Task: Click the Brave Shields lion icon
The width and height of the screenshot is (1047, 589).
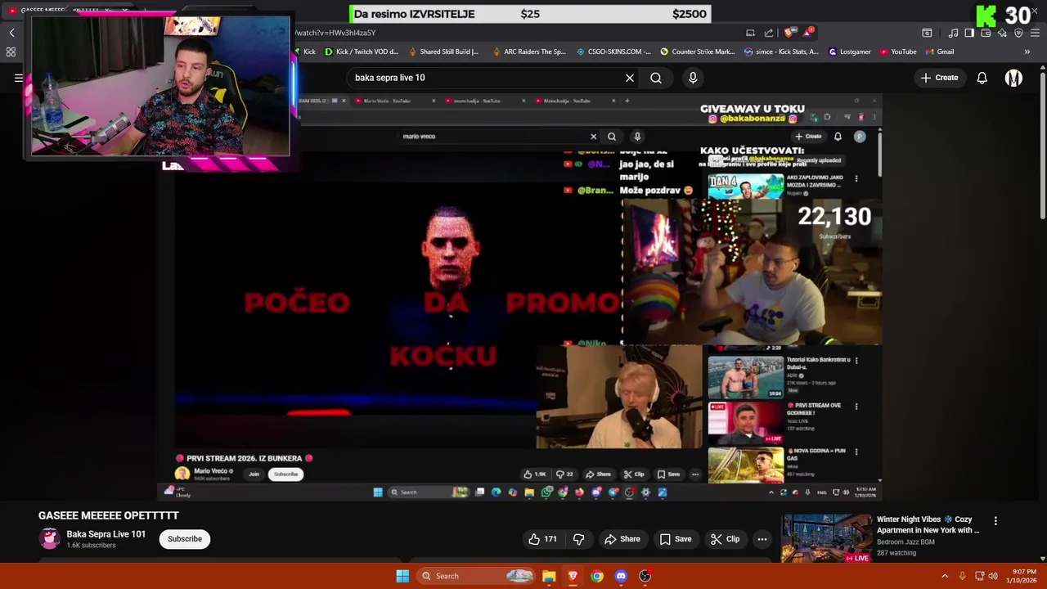Action: (x=789, y=33)
